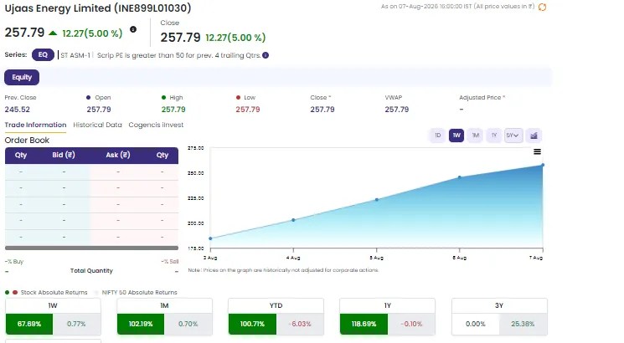624x343 pixels.
Task: Click the 4 Aug chart data point
Action: pos(293,220)
